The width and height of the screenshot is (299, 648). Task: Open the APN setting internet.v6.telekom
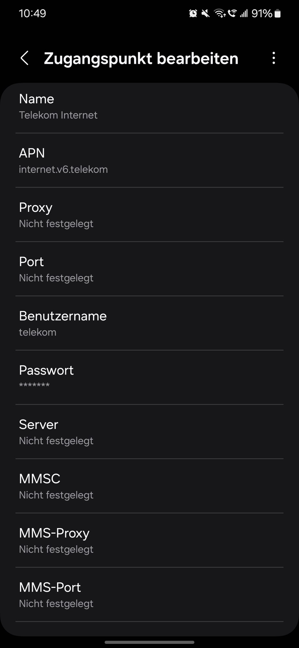(x=149, y=161)
